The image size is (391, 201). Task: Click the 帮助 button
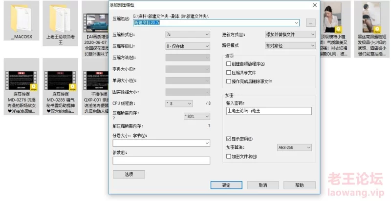(x=300, y=185)
